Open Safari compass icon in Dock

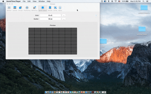[50, 92]
